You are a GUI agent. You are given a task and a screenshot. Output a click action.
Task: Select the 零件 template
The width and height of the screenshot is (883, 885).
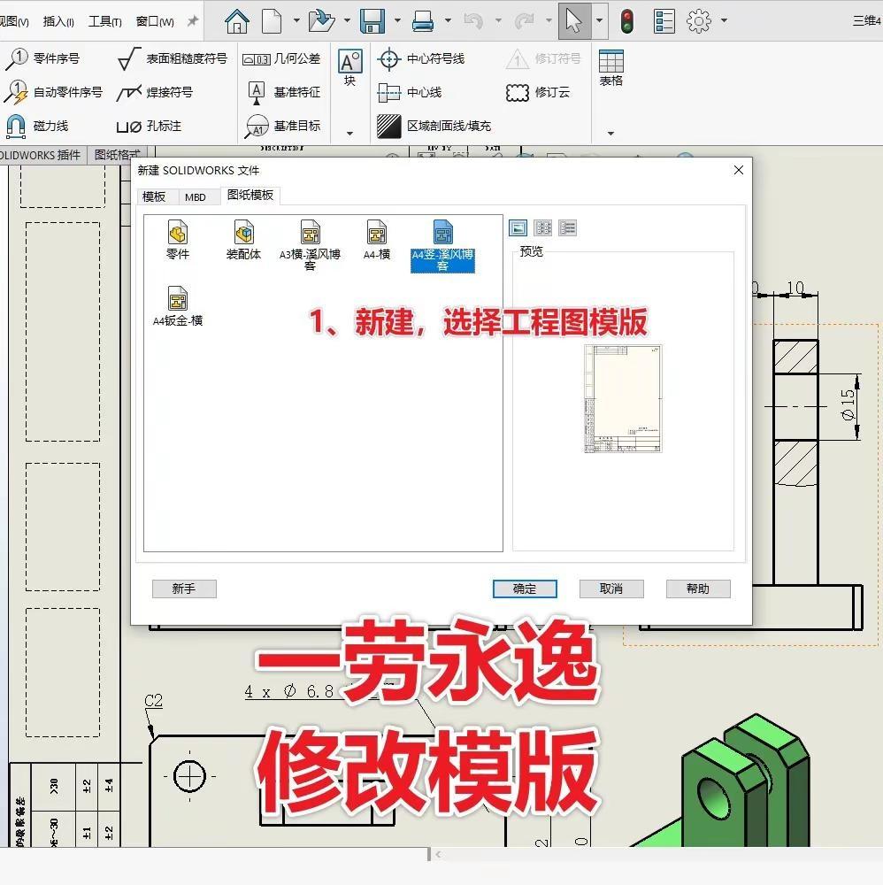(178, 240)
